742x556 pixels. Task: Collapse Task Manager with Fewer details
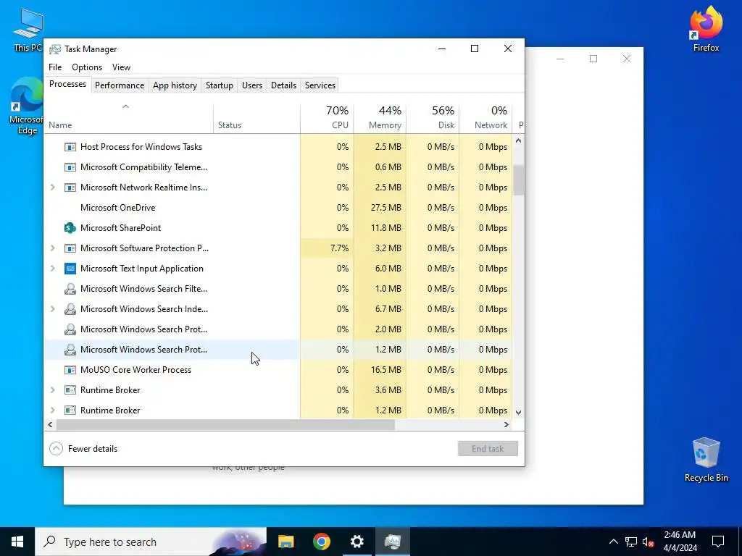[x=83, y=449]
